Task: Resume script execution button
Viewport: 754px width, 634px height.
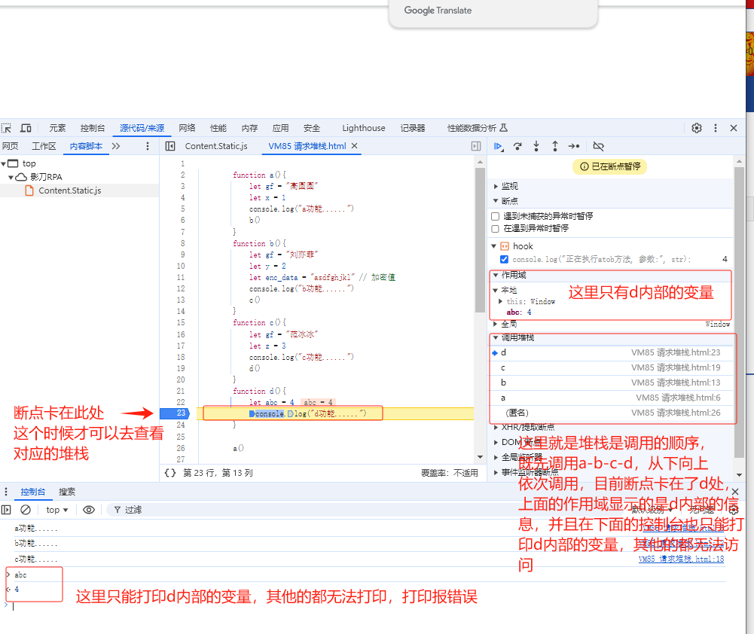Action: coord(499,146)
